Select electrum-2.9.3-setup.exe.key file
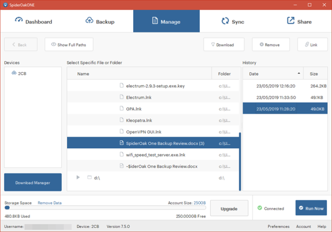Viewport: 332px width, 232px height. pyautogui.click(x=153, y=86)
